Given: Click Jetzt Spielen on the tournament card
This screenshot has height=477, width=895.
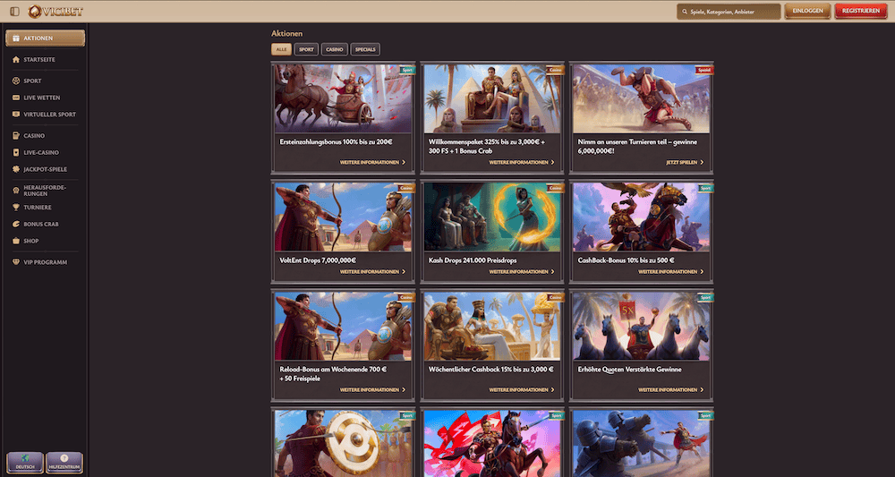Looking at the screenshot, I should click(685, 162).
